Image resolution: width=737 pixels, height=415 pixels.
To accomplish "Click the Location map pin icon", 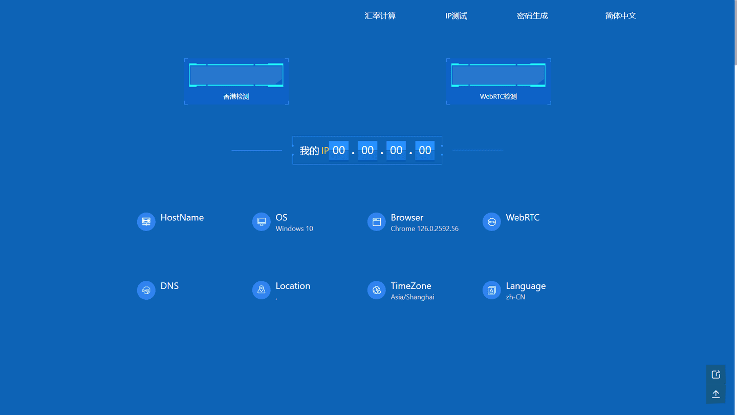I will point(261,290).
